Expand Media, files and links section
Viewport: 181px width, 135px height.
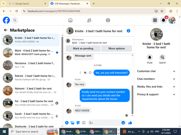(156, 87)
